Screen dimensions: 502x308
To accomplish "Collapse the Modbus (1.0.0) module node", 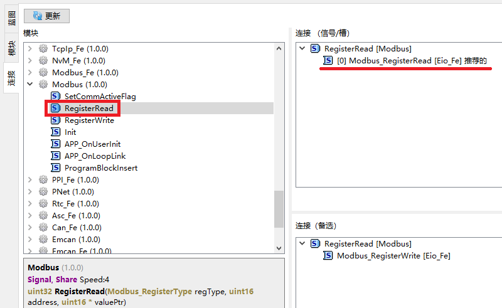I will 29,84.
